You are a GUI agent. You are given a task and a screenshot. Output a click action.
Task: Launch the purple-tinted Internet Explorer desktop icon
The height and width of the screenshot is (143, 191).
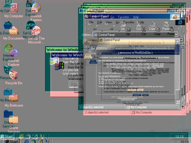click(14, 52)
